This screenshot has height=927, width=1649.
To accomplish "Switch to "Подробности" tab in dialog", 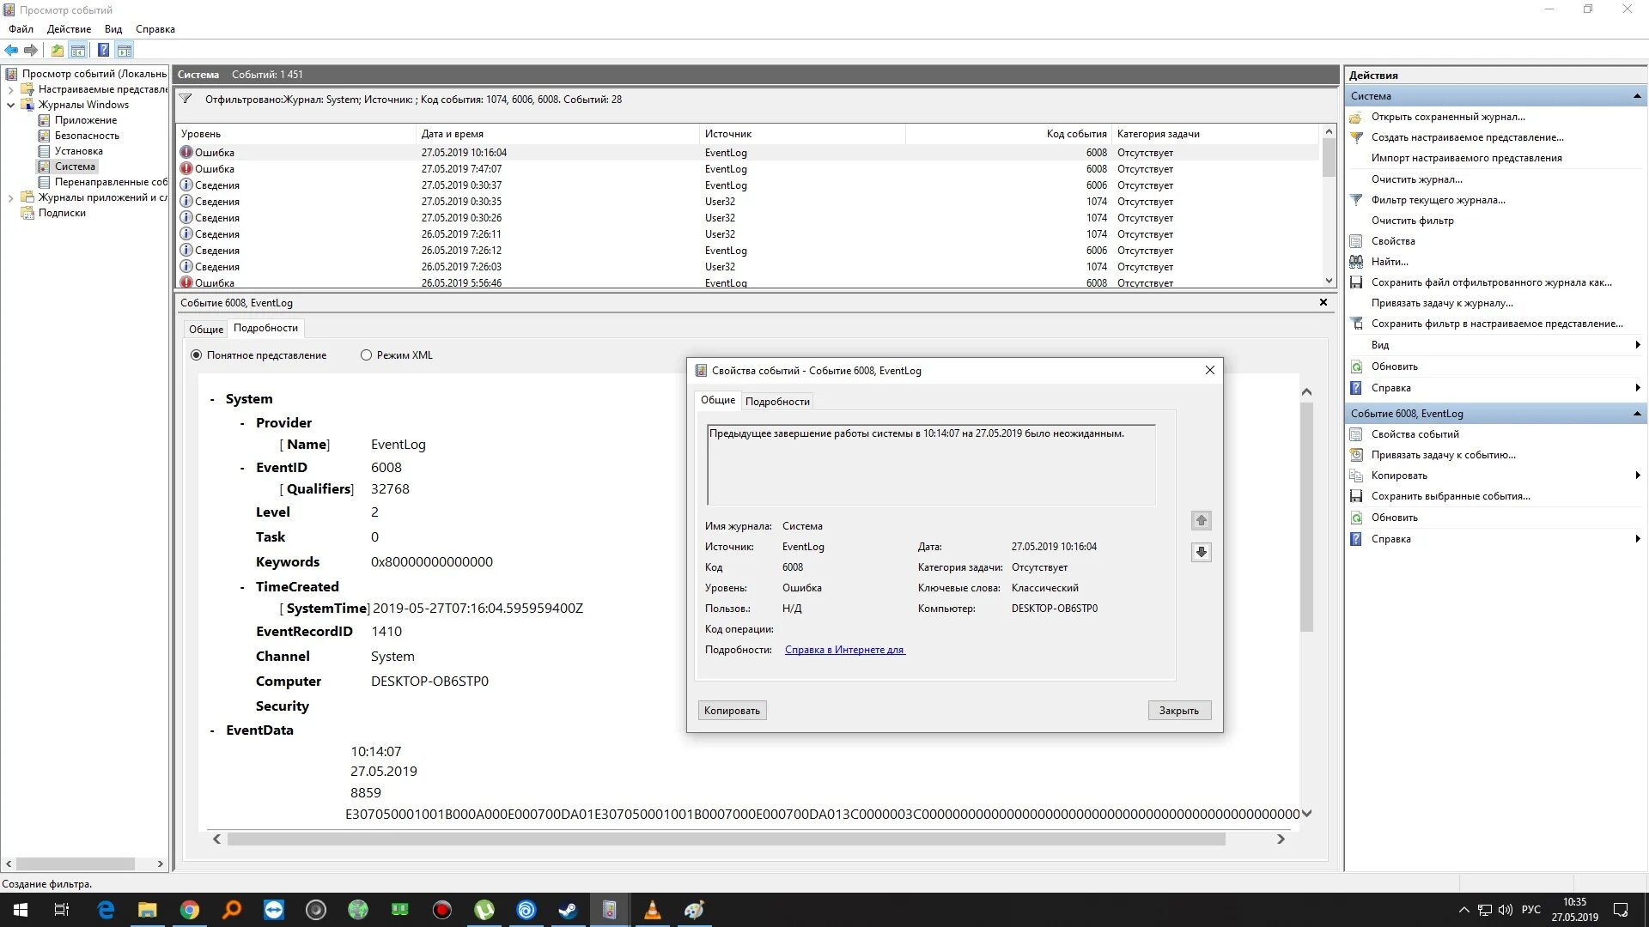I will tap(776, 402).
